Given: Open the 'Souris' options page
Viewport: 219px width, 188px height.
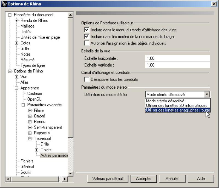Looking at the screenshot, I should 26,172.
